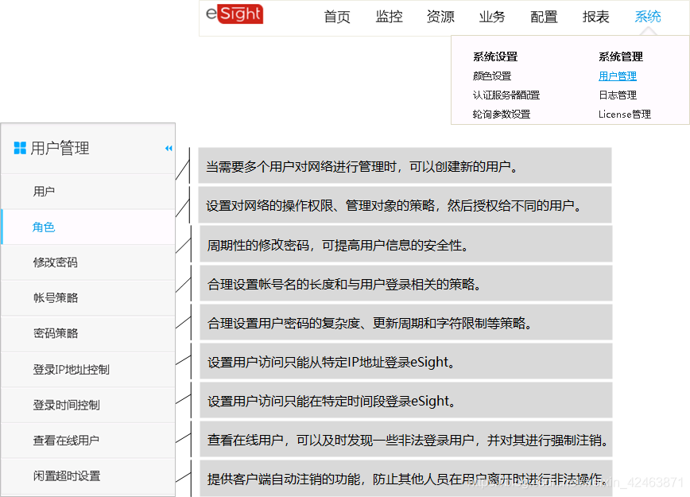Click description '设置用户访问只能在特定时间段登录eSight'
Image resolution: width=690 pixels, height=497 pixels.
tap(405, 401)
